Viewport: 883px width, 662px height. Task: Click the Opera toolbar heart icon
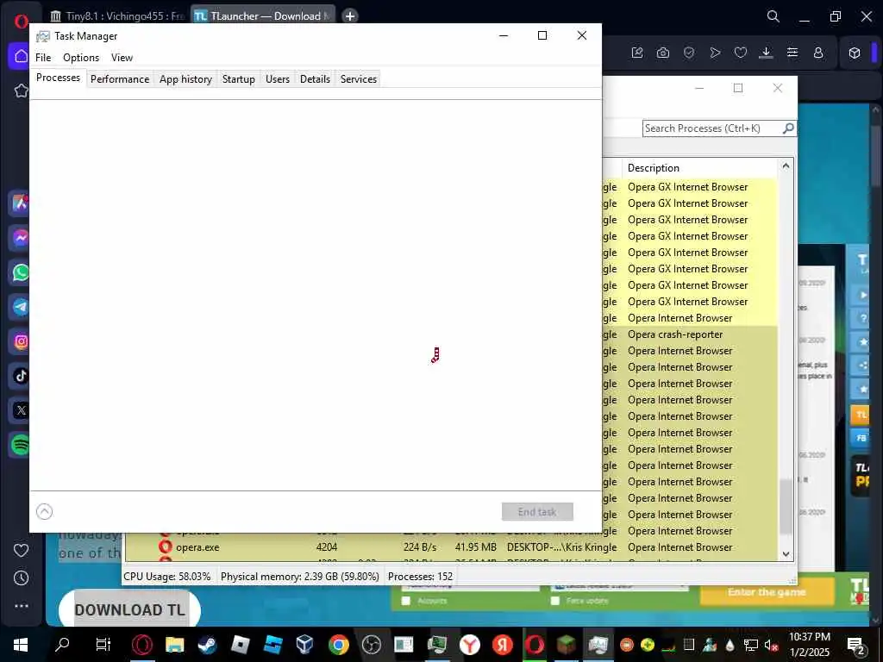741,53
